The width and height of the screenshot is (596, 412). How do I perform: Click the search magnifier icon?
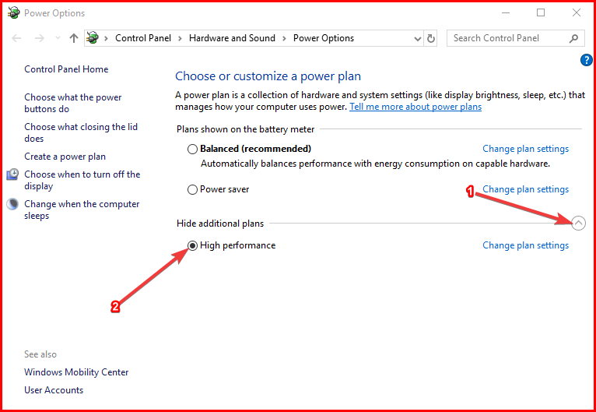pyautogui.click(x=574, y=38)
